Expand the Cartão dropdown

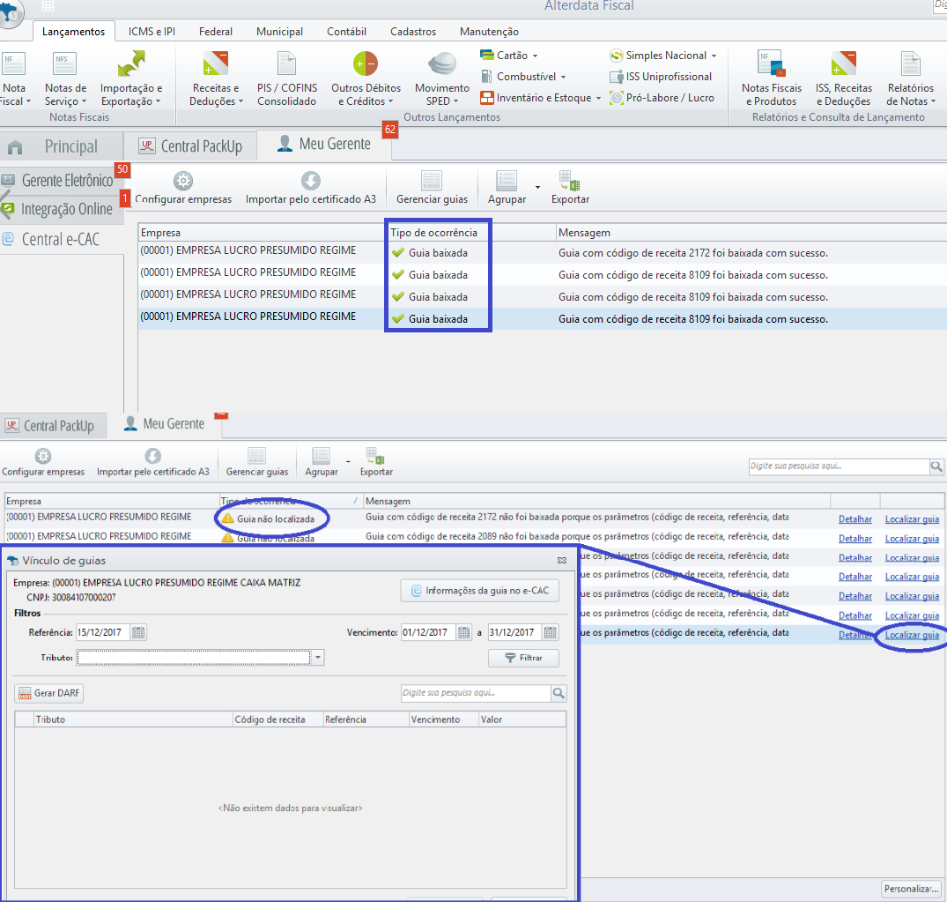(x=535, y=56)
